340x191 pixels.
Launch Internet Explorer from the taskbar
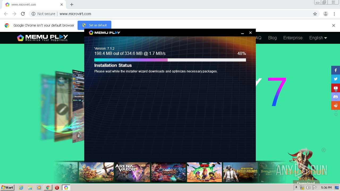[21, 188]
